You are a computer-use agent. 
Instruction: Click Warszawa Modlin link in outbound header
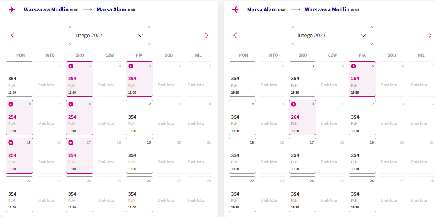click(46, 9)
